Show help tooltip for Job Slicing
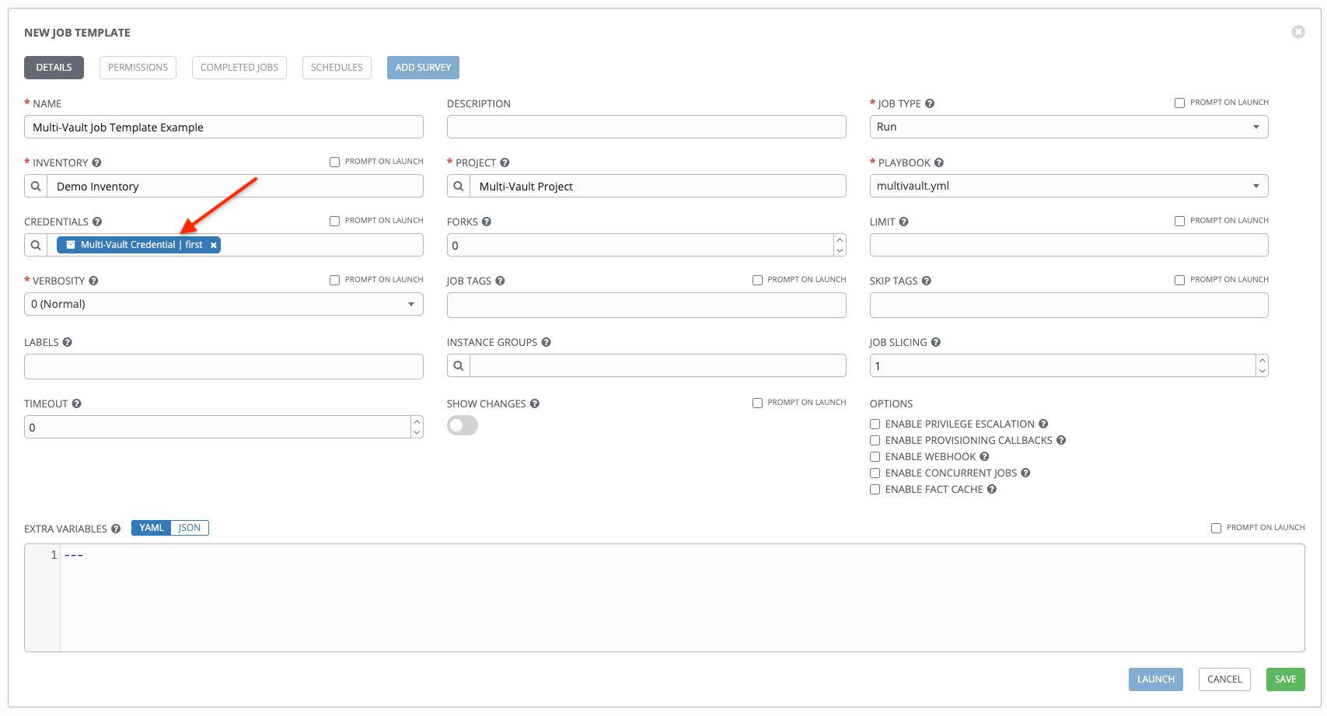The width and height of the screenshot is (1327, 716). coord(936,343)
